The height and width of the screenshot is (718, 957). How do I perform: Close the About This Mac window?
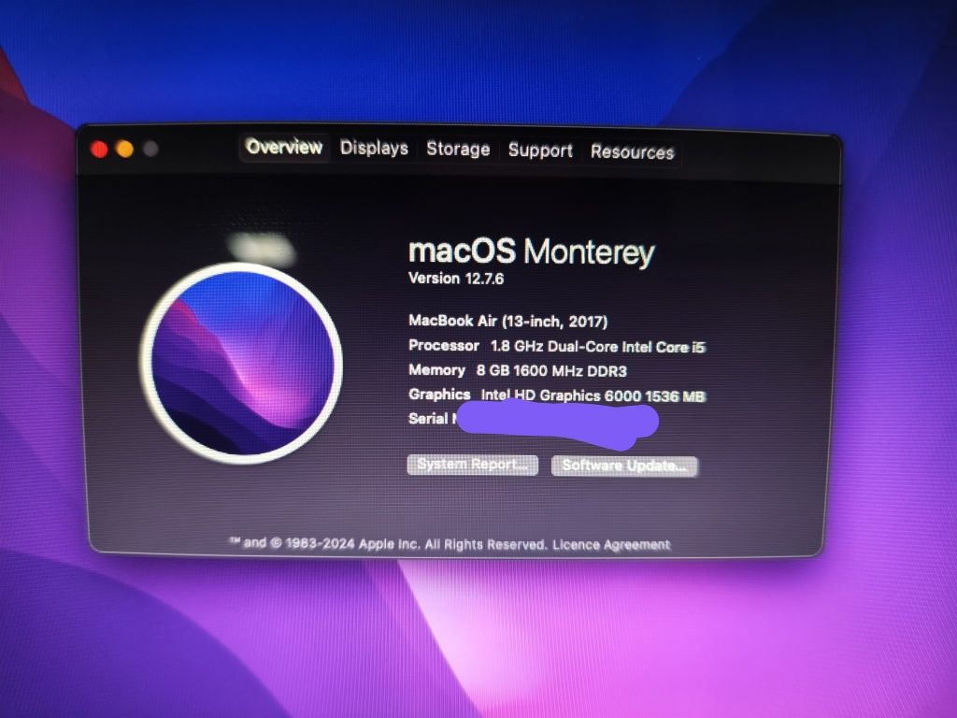99,149
